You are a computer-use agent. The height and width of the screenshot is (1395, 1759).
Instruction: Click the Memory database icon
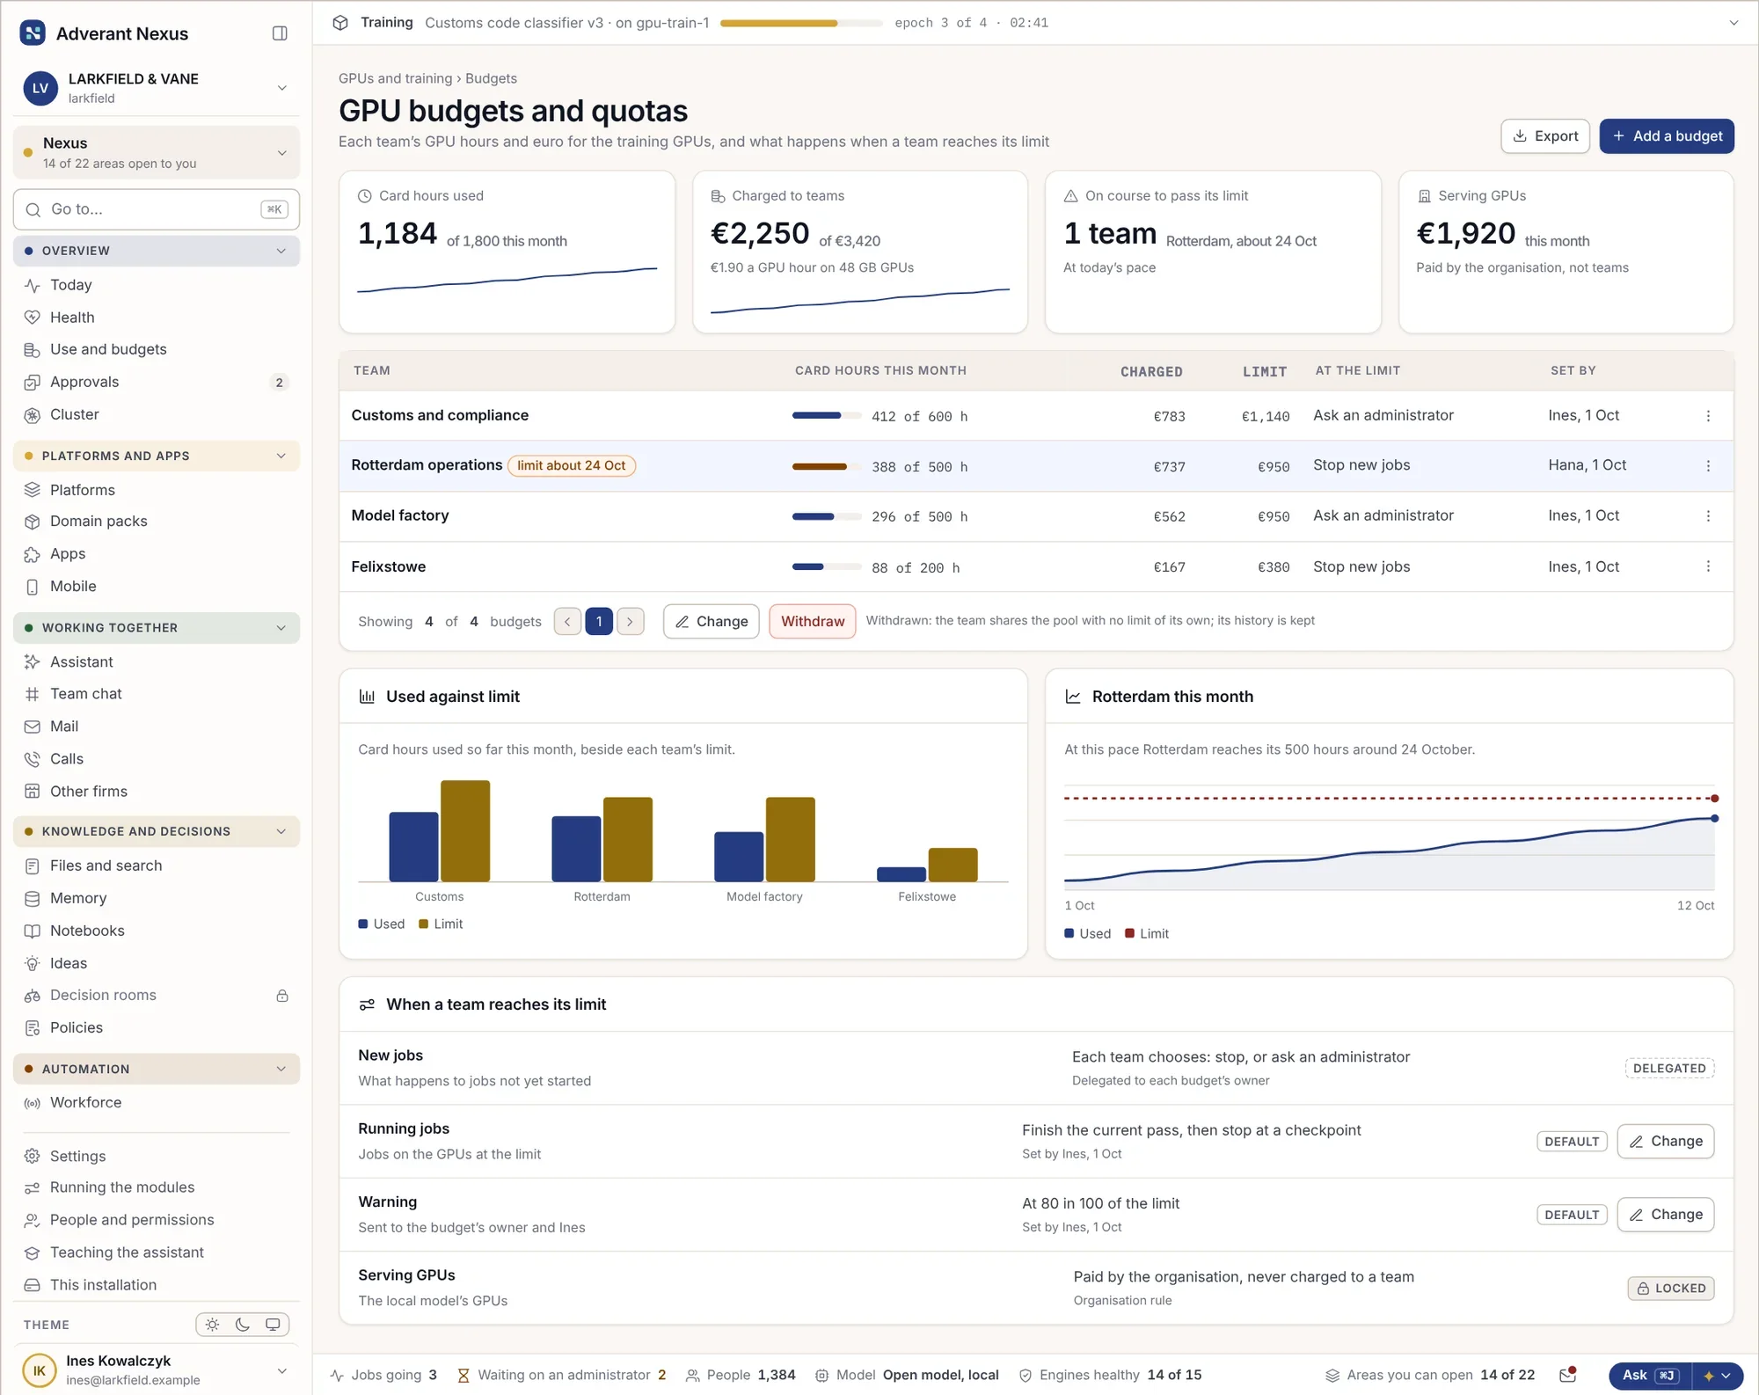(x=33, y=898)
